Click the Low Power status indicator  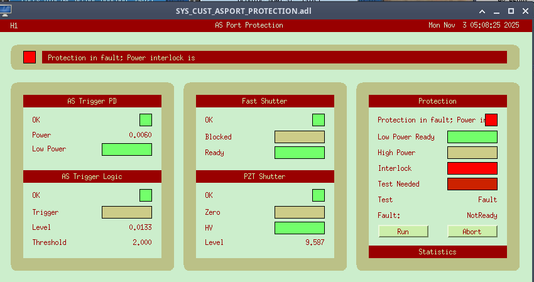tap(127, 149)
